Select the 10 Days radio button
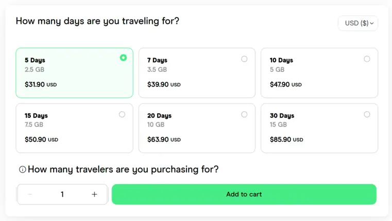The width and height of the screenshot is (392, 221). point(367,59)
